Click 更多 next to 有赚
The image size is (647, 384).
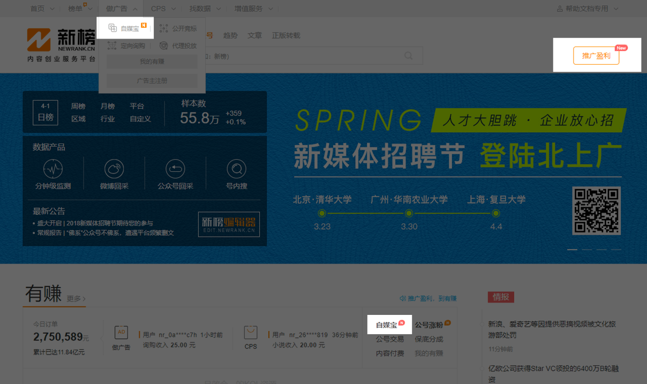(76, 298)
